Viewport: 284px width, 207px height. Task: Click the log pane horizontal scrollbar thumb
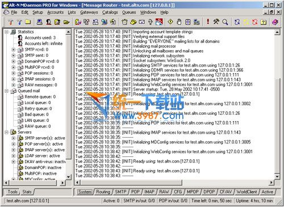click(x=131, y=183)
